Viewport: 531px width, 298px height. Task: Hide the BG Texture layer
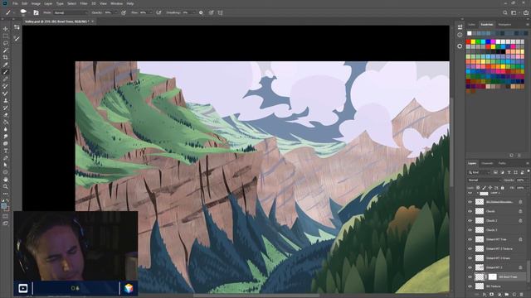[470, 286]
